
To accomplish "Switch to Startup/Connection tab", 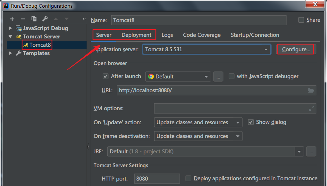I will point(255,35).
